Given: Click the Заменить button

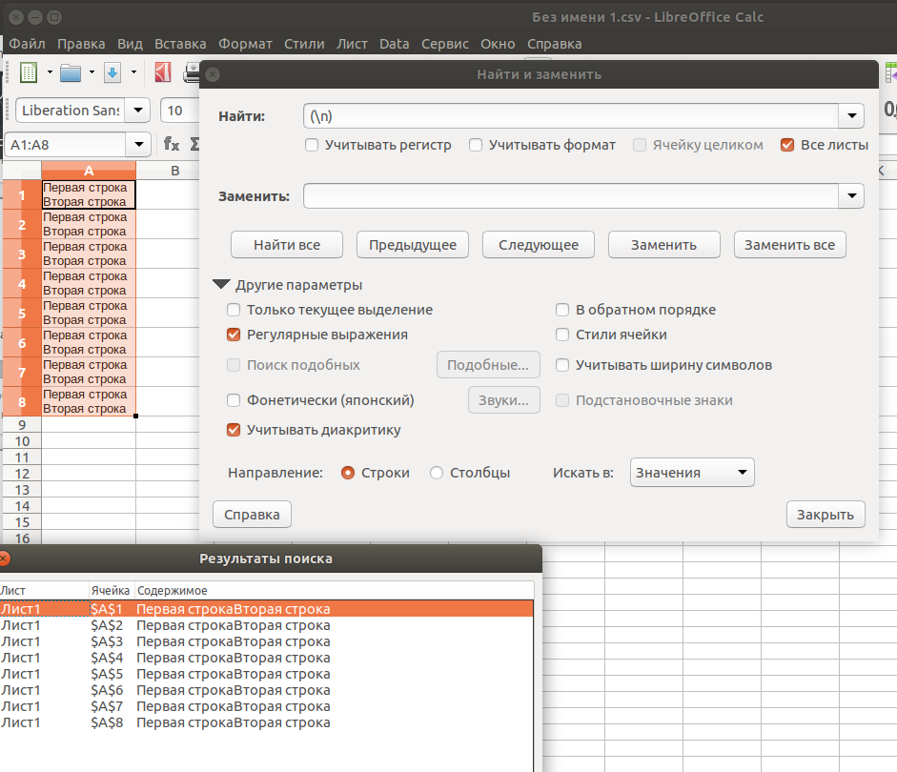Looking at the screenshot, I should click(x=664, y=245).
